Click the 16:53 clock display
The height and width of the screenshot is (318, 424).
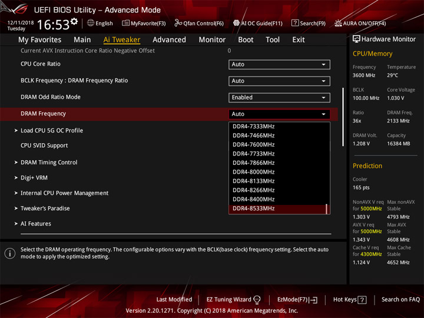pyautogui.click(x=53, y=25)
